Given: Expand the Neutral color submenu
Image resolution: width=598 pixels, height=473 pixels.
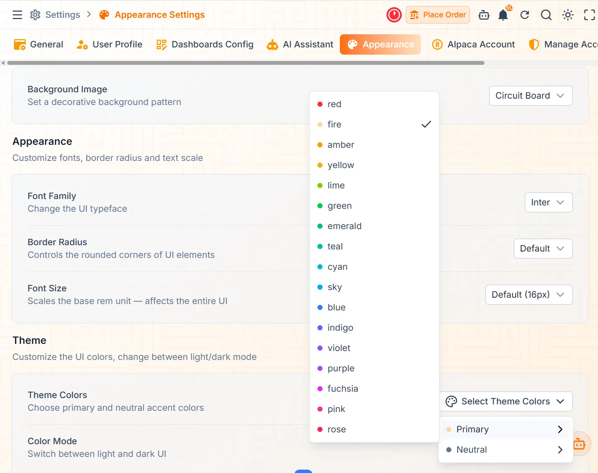Looking at the screenshot, I should (506, 450).
